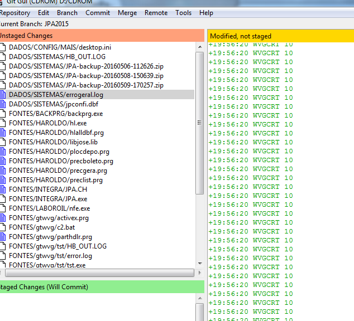Select FONTES/HAROLDO/hl.exe file name

click(x=48, y=123)
